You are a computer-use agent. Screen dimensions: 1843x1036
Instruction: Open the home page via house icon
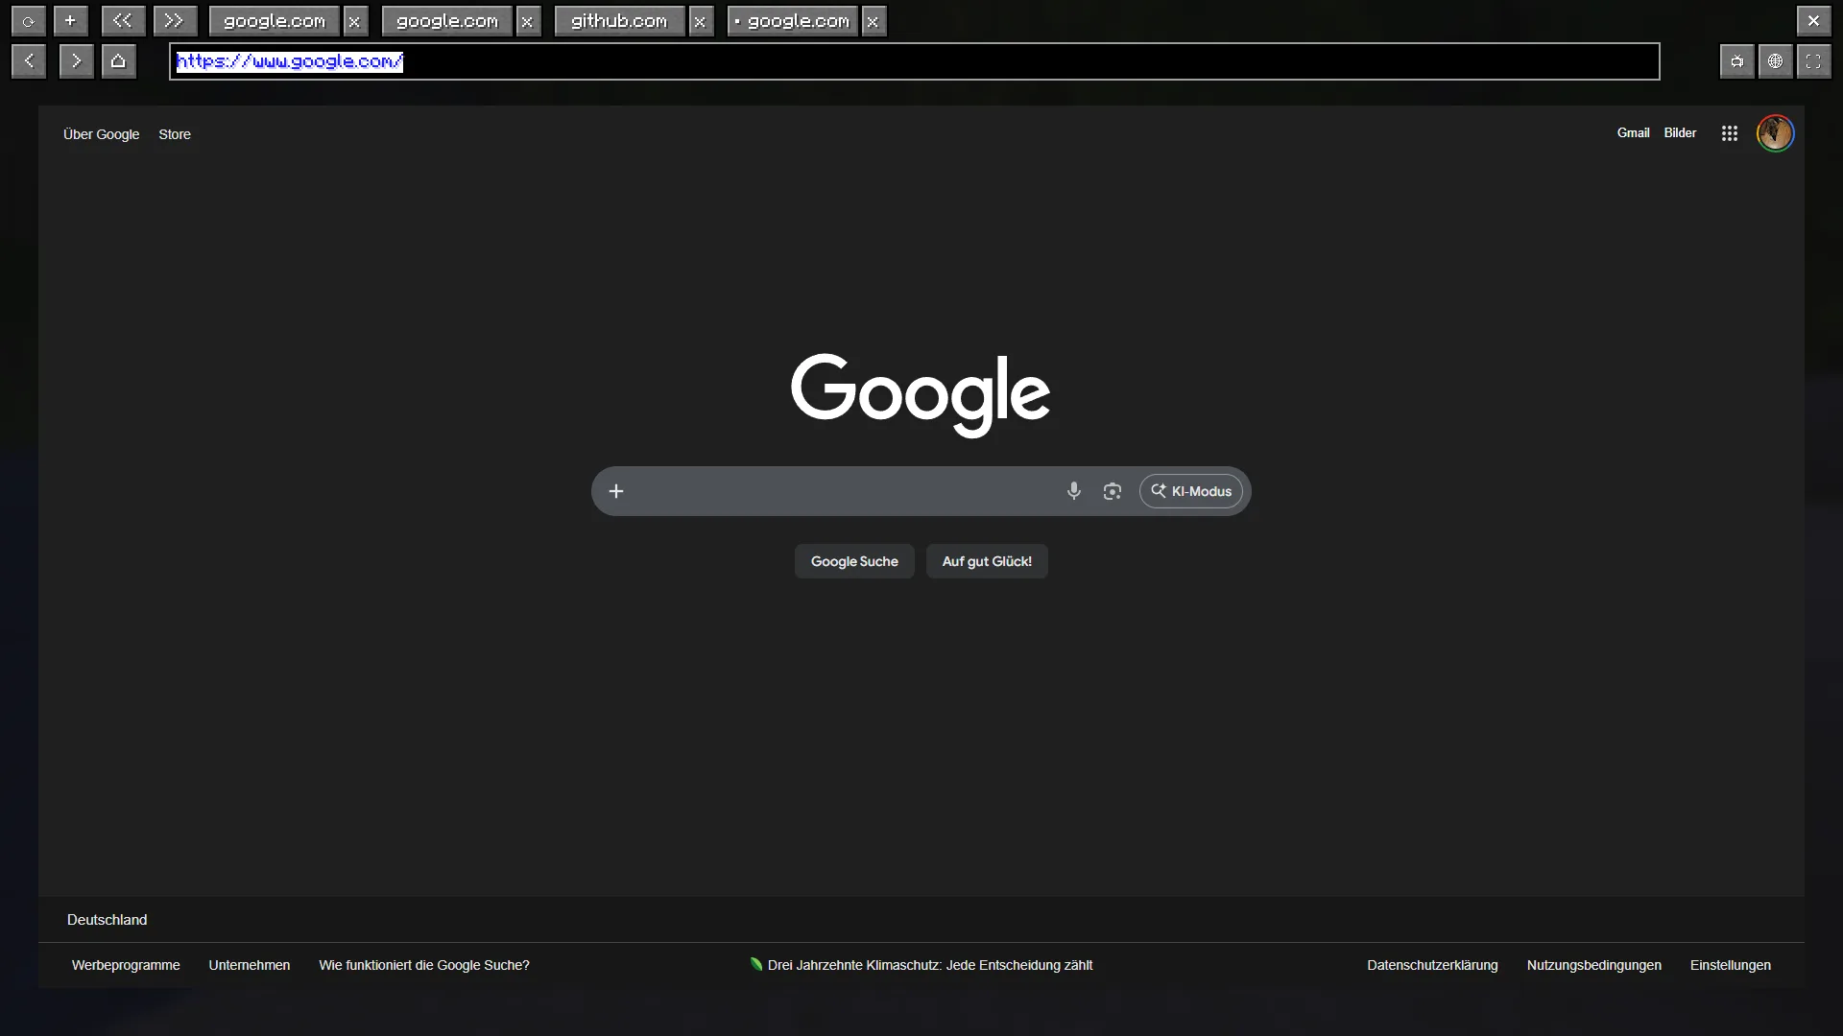[118, 61]
